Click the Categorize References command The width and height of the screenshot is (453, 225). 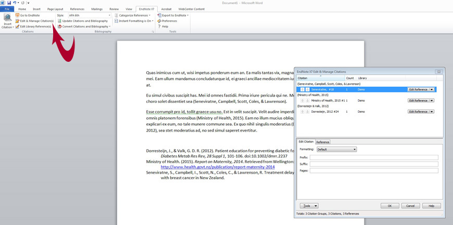pos(132,15)
